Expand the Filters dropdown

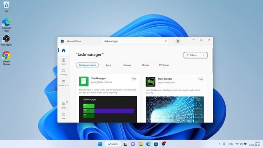[x=196, y=55]
